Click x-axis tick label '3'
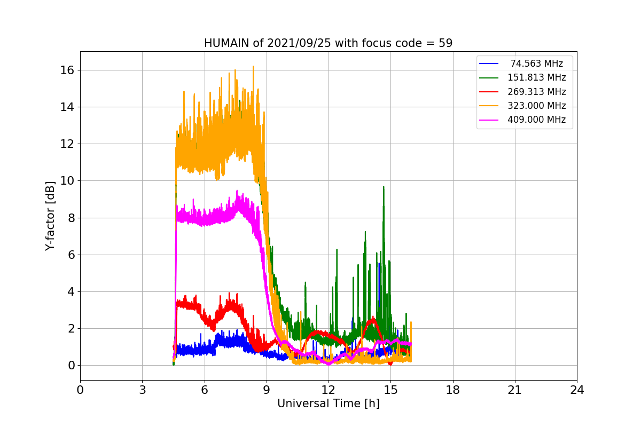This screenshot has height=427, width=641. 142,390
